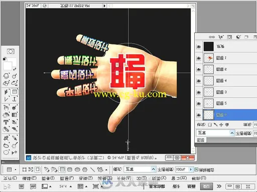This screenshot has width=257, height=192.
Task: Select the Path Selection arrow tool
Action: [7, 91]
